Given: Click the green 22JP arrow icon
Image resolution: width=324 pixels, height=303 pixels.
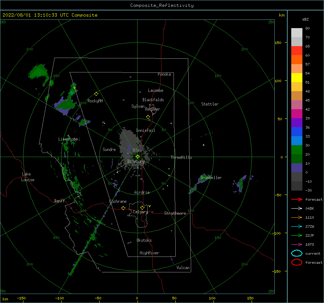Looking at the screenshot, I should (x=297, y=235).
